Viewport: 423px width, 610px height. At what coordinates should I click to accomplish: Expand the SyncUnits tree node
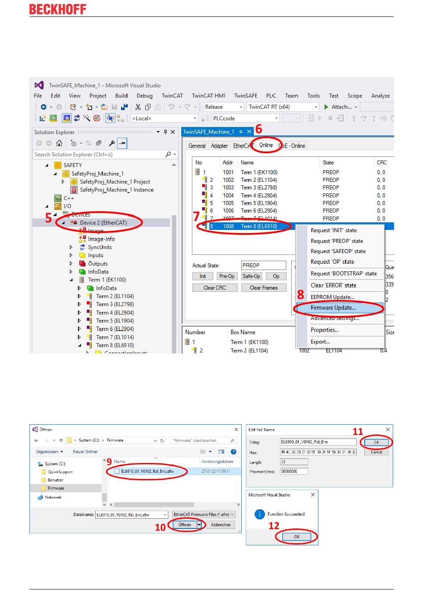(71, 247)
